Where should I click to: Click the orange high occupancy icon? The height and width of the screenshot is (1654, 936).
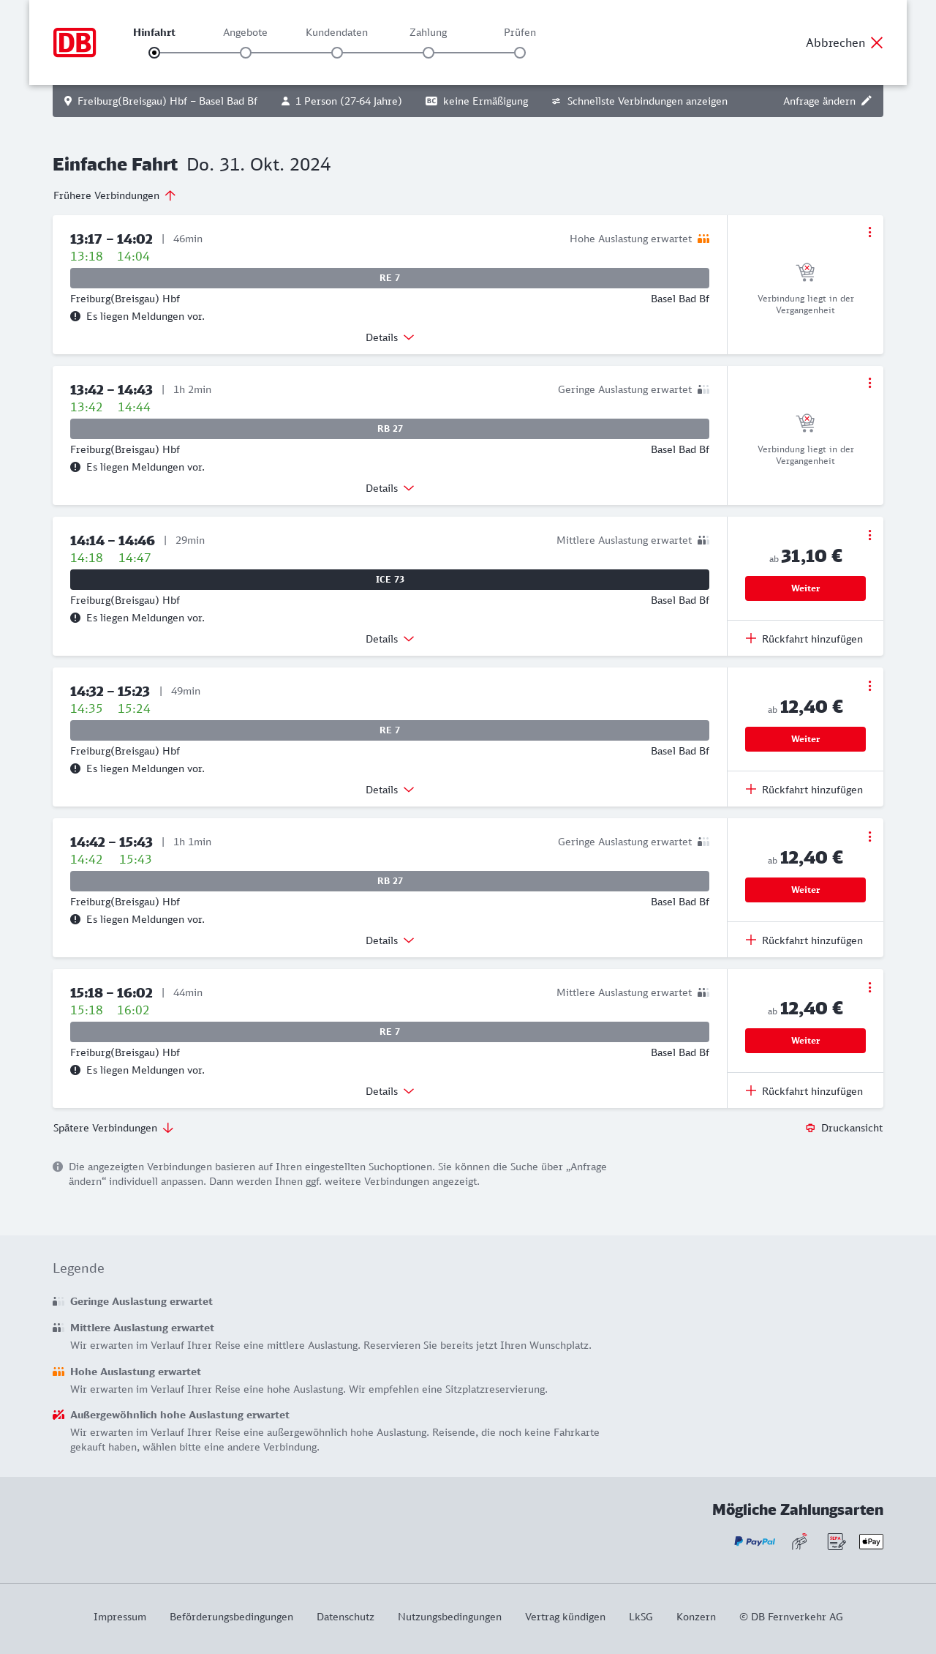(703, 239)
